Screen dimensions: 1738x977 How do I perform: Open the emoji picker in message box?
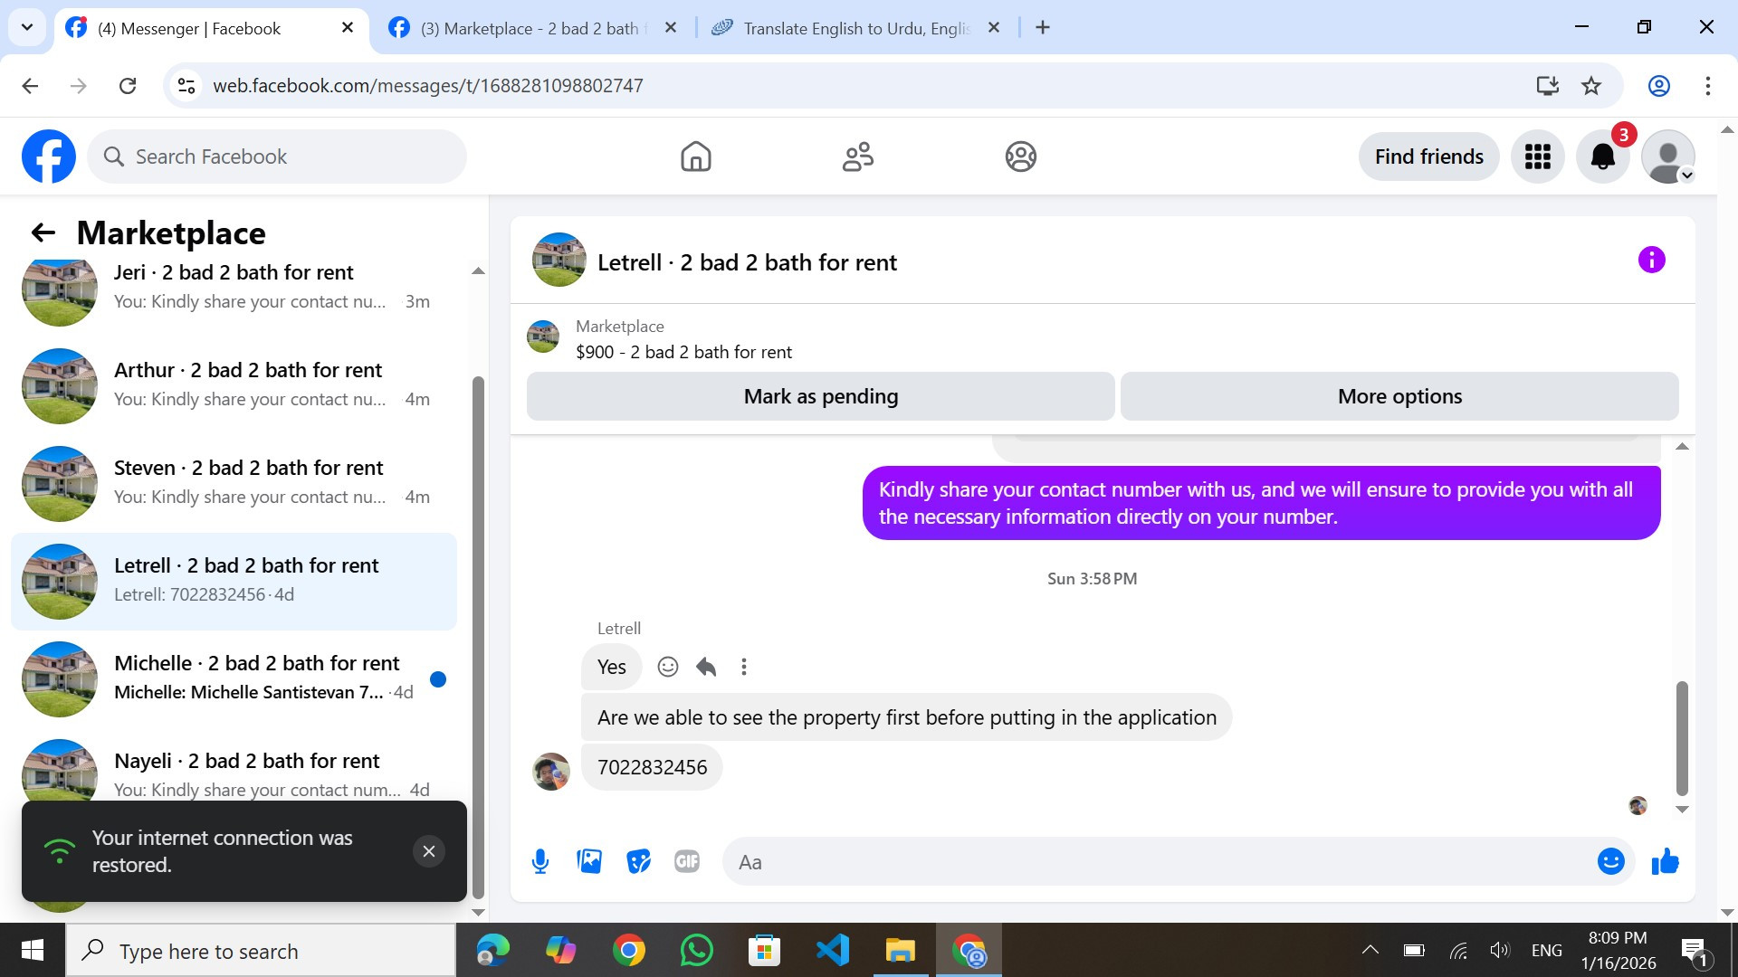click(x=1610, y=861)
